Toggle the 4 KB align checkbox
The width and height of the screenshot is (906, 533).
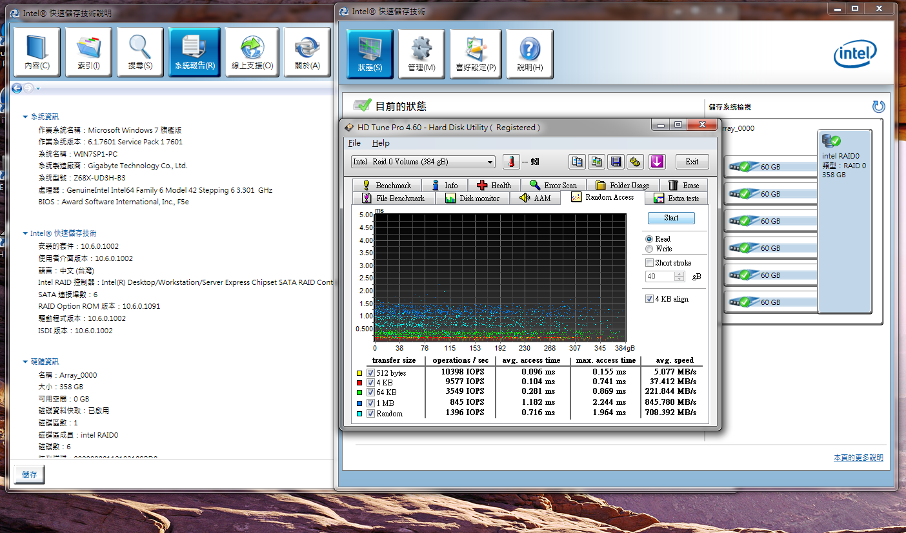point(650,299)
